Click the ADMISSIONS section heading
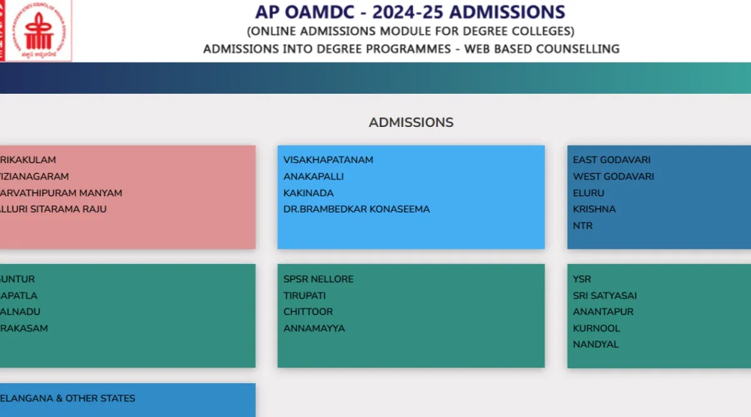This screenshot has width=751, height=417. (x=411, y=123)
